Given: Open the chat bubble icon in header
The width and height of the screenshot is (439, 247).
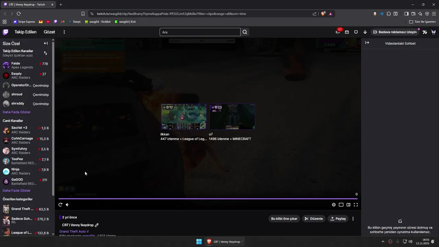Looking at the screenshot, I should coord(356,32).
